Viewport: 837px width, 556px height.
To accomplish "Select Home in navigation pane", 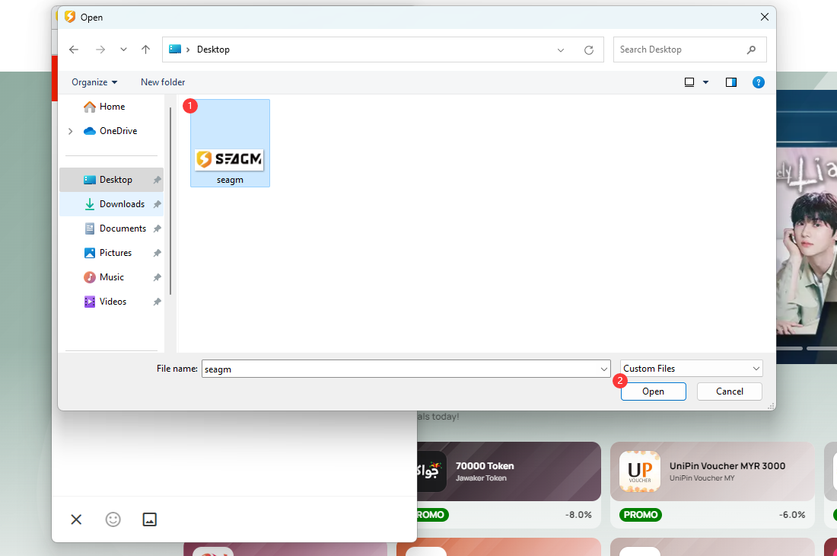I will (x=112, y=107).
